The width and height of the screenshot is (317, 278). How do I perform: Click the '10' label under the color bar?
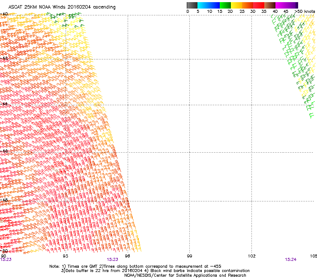click(209, 12)
